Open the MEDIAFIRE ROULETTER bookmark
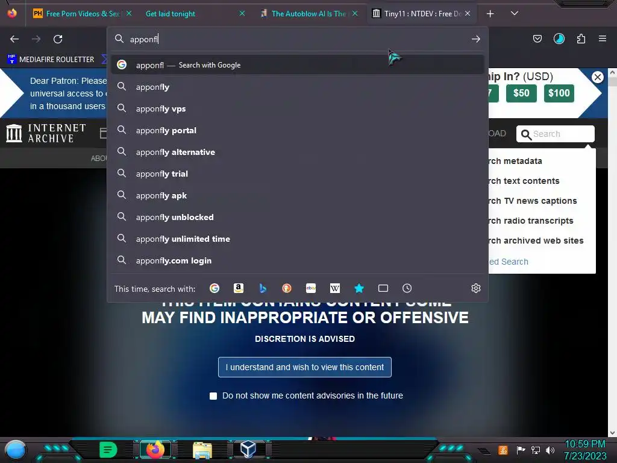The image size is (617, 463). [x=51, y=60]
